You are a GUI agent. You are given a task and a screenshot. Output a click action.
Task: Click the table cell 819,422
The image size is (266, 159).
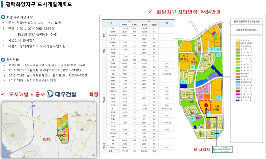click(125, 35)
